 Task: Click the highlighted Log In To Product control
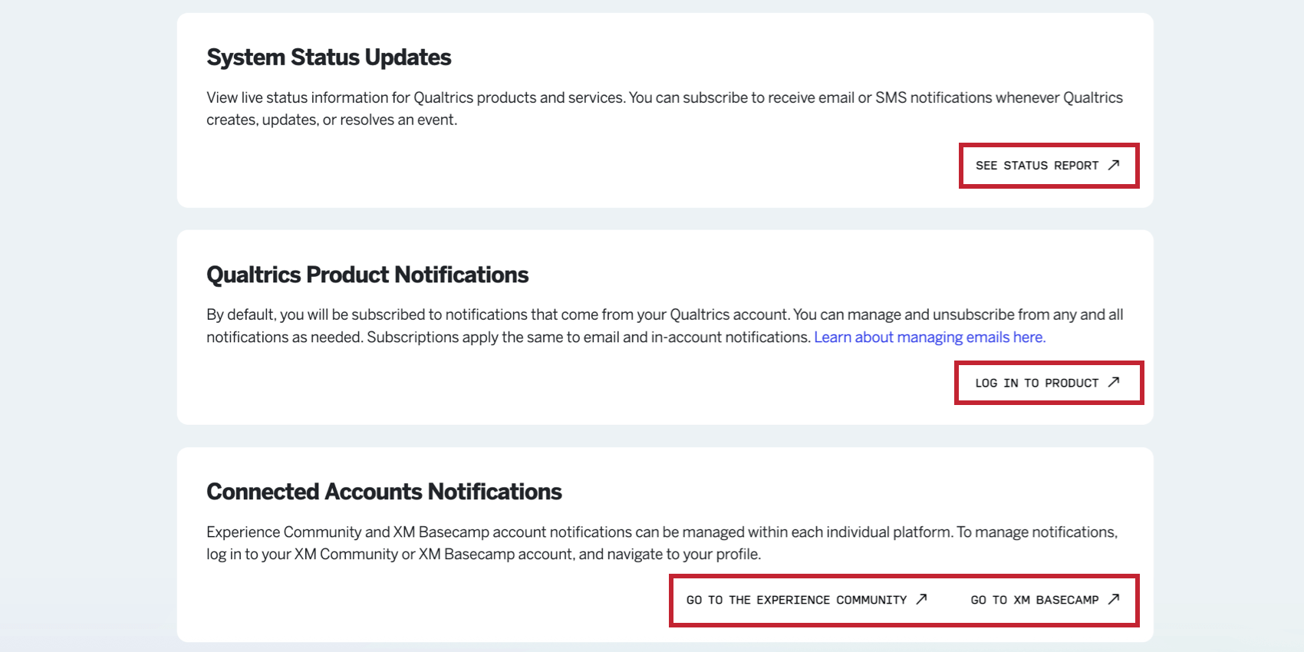tap(1049, 382)
